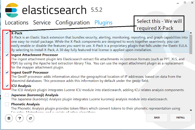Click the help question mark icon
Screen dimensions: 195x130
click(19, 118)
